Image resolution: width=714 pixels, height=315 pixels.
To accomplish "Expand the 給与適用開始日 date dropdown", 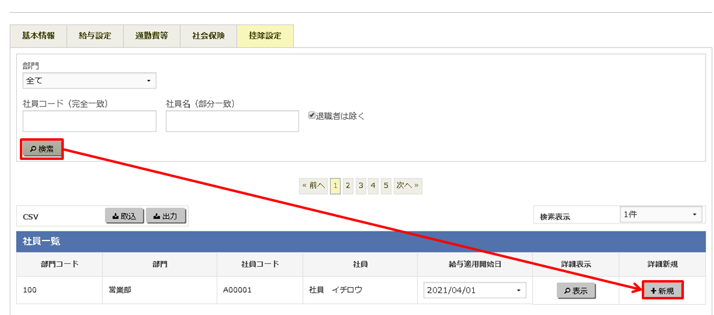I will [475, 290].
